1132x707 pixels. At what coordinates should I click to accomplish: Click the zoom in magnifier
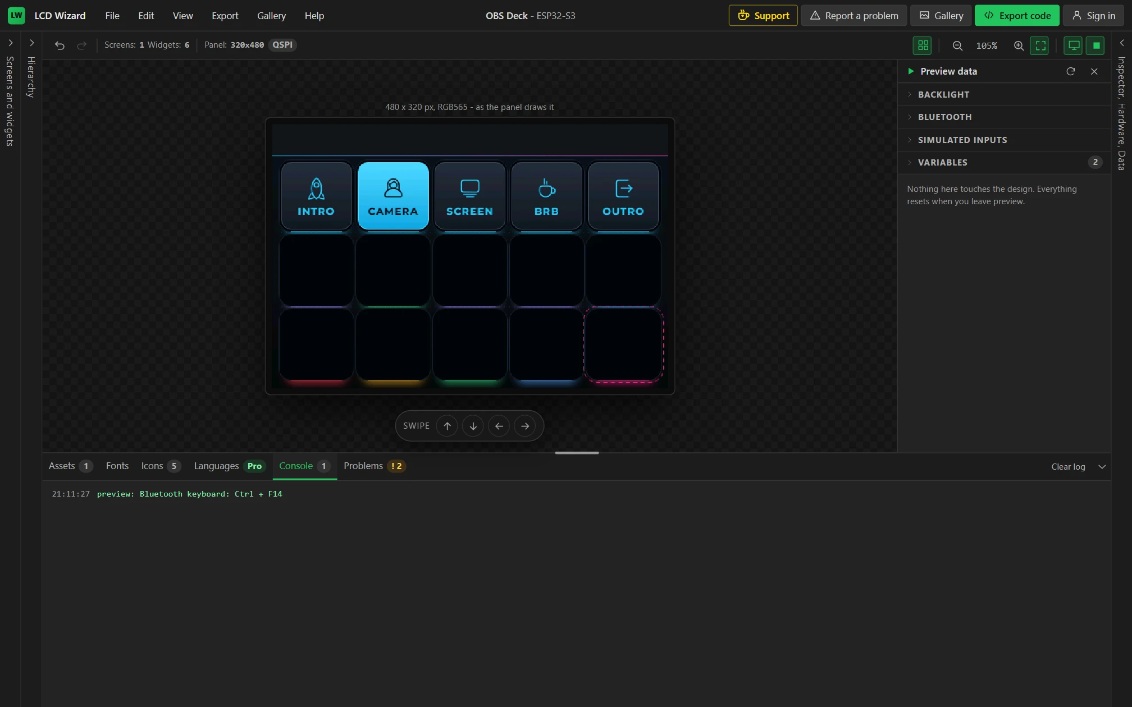(1019, 45)
